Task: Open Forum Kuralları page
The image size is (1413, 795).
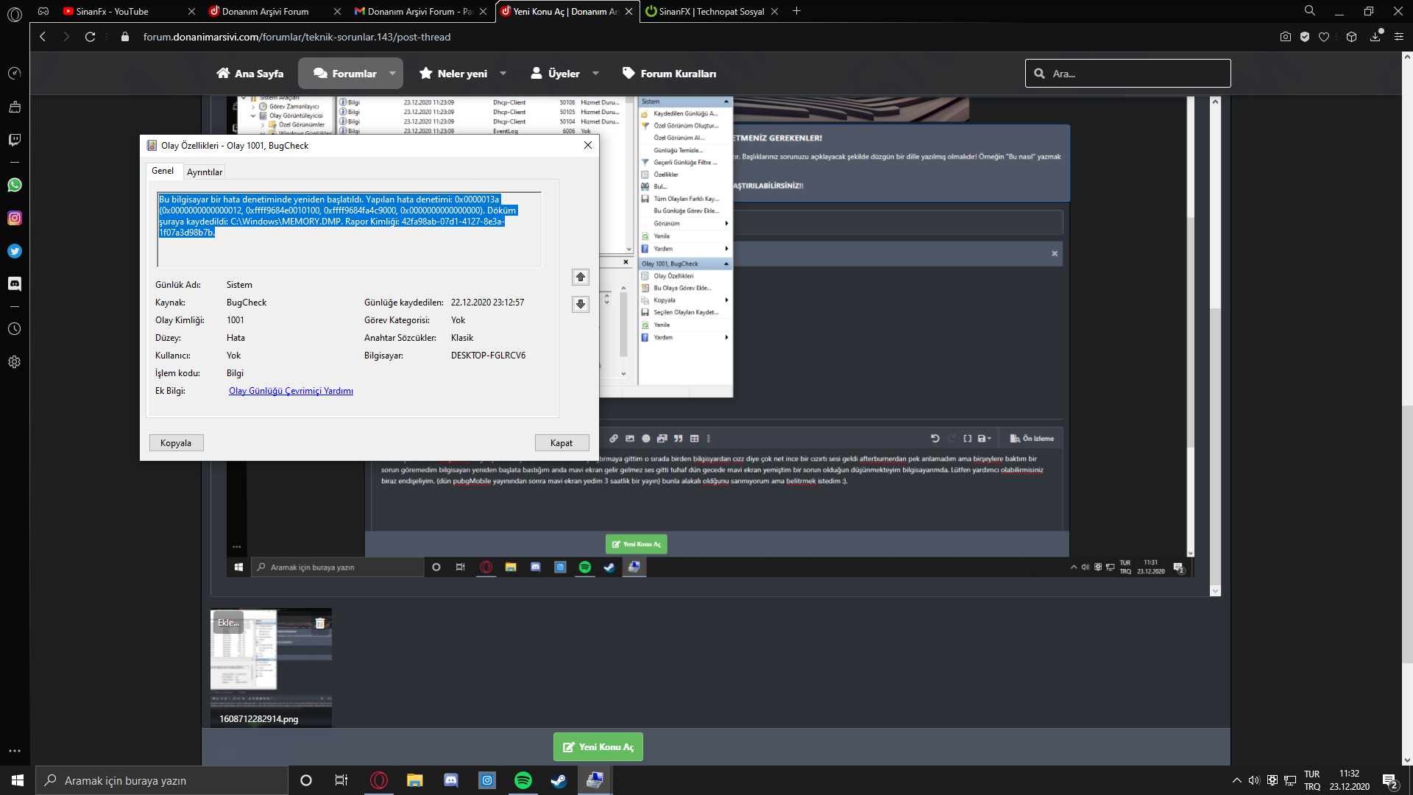Action: tap(669, 74)
